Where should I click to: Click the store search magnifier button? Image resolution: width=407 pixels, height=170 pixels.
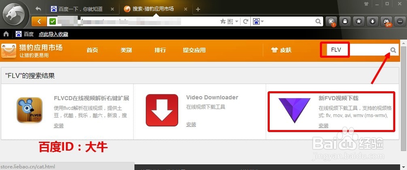point(394,50)
